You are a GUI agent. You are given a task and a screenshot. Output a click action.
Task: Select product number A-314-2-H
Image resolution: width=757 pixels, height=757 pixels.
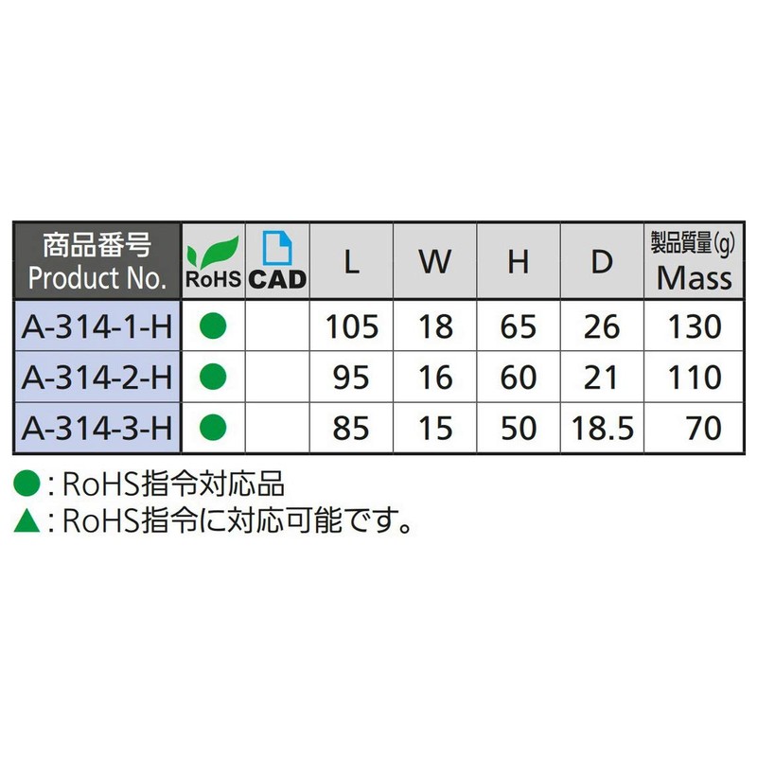click(x=97, y=378)
